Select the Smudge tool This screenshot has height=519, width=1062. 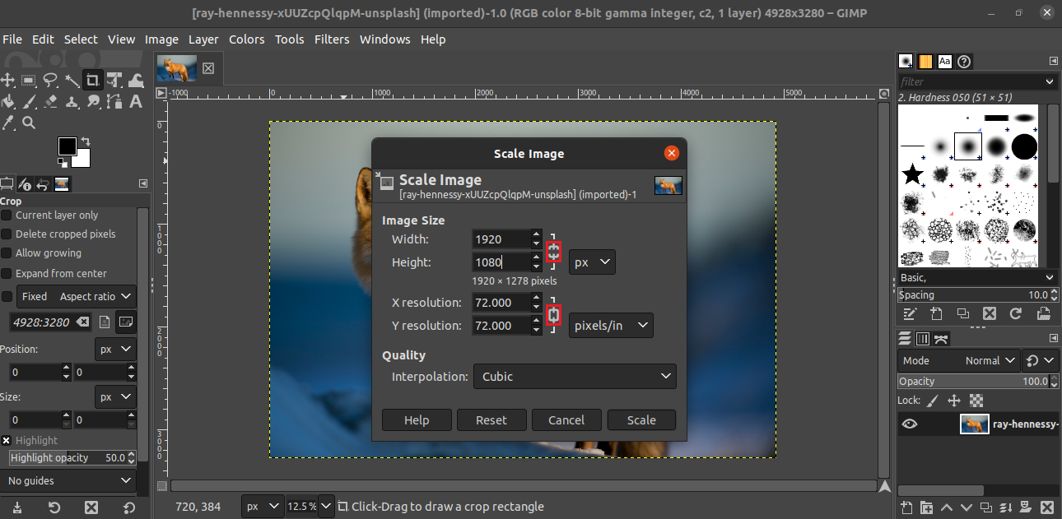coord(93,101)
